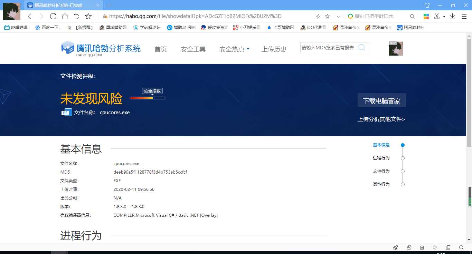Click the 下载电脑管家 button
This screenshot has width=472, height=254.
coord(381,100)
